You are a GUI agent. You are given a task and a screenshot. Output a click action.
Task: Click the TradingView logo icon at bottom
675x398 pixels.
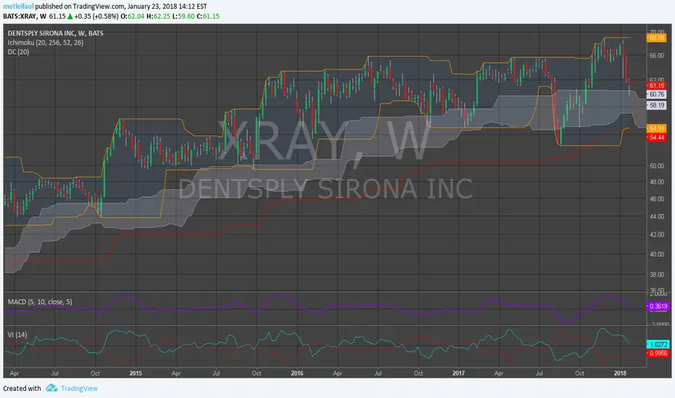tap(51, 388)
